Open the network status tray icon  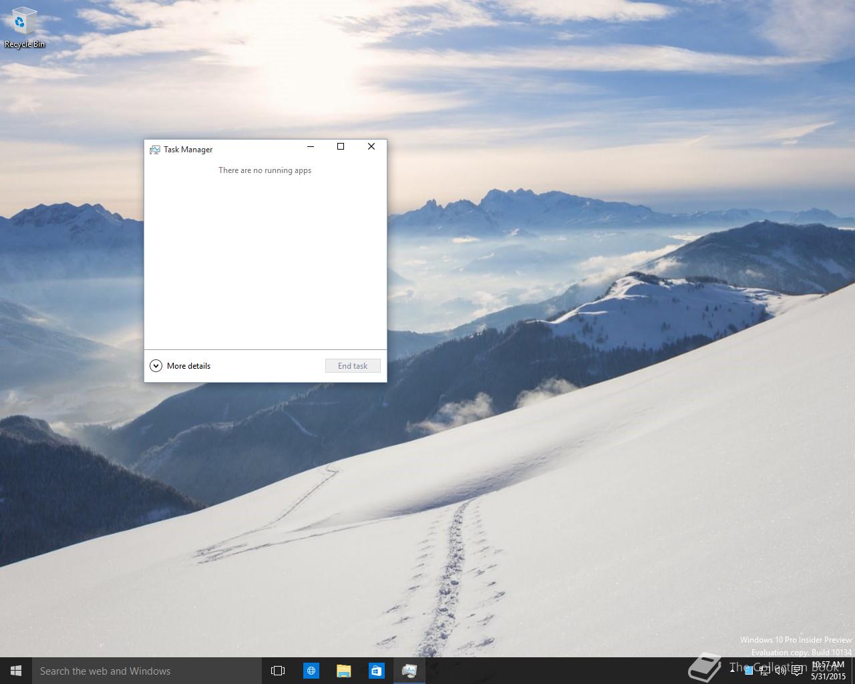click(765, 671)
